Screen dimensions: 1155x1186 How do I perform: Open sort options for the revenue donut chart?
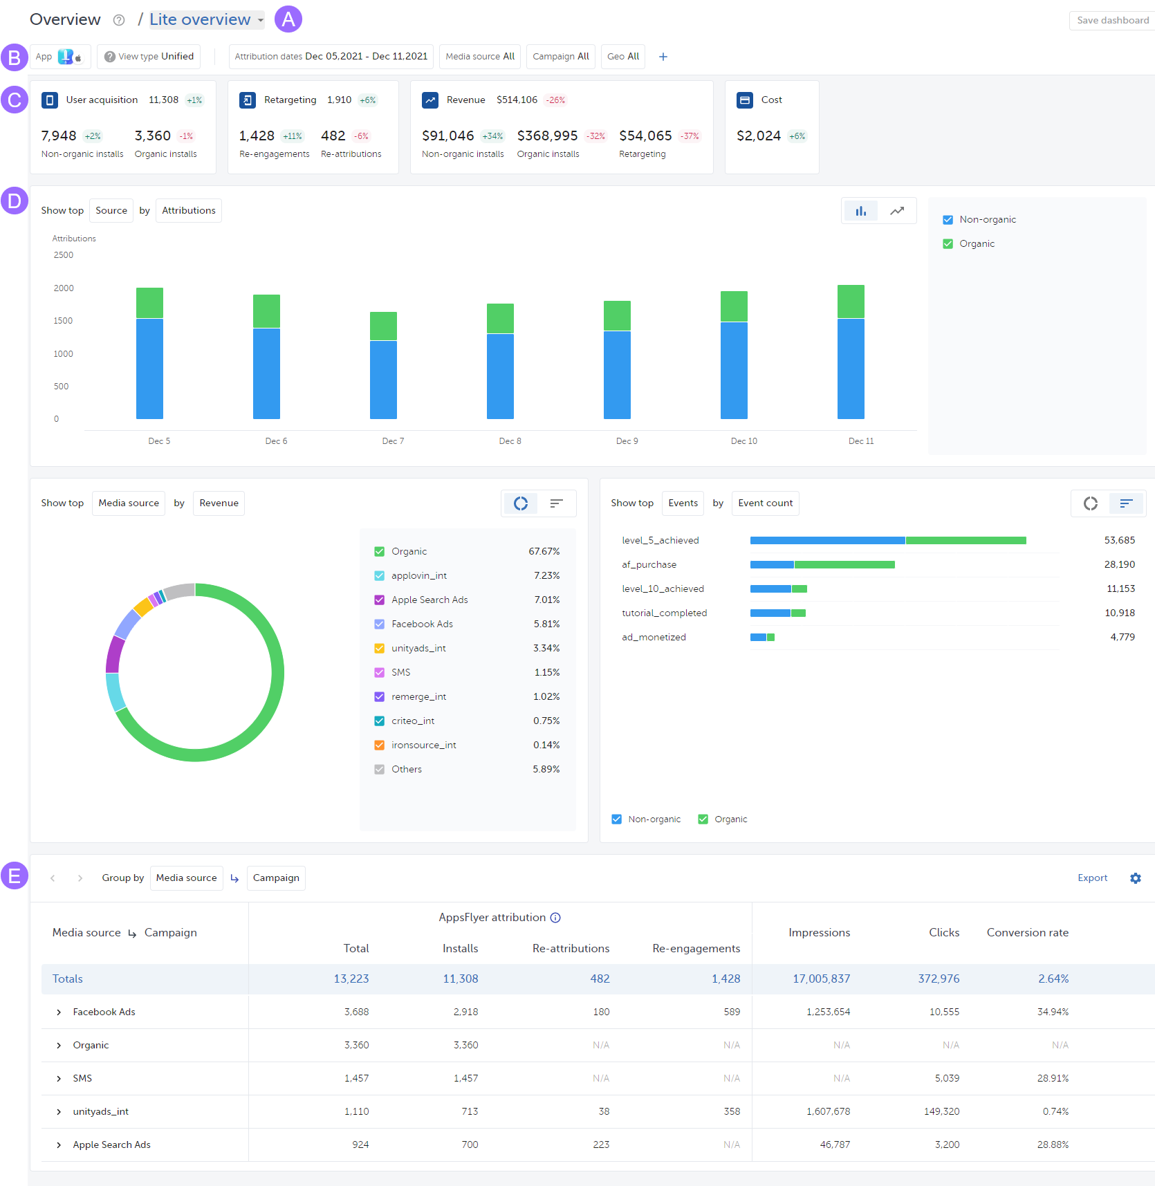(557, 503)
